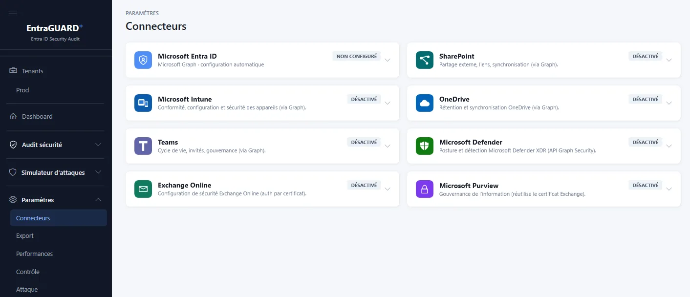Click the Microsoft Intune connector icon
Screen dimensions: 690x297
coord(143,103)
